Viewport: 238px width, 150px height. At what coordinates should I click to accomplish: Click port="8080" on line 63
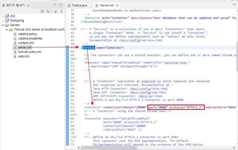point(158,107)
